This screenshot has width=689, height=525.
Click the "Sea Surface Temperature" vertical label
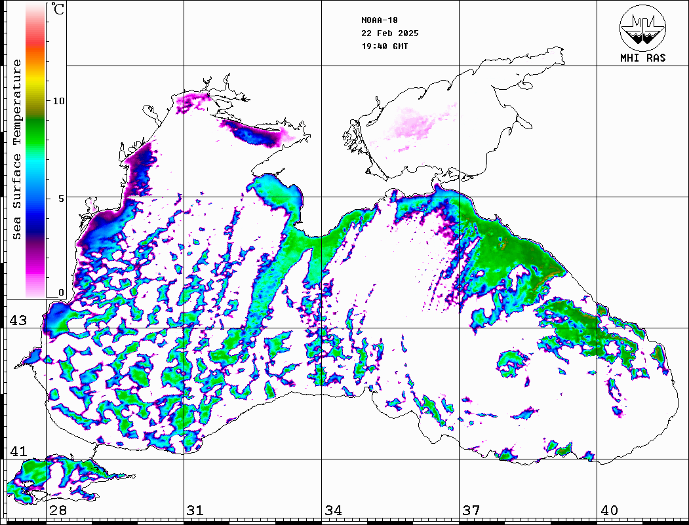click(x=16, y=149)
